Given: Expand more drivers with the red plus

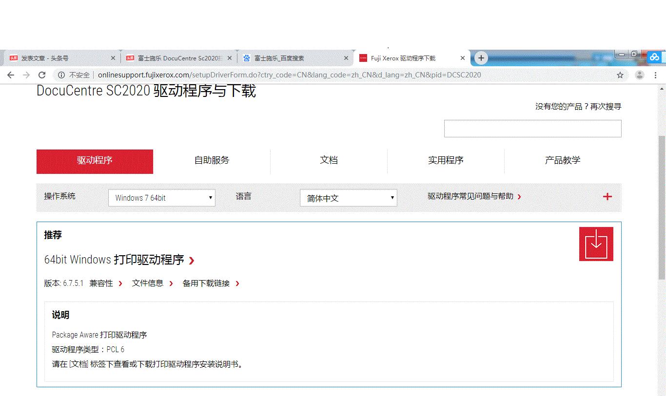Looking at the screenshot, I should pyautogui.click(x=607, y=197).
